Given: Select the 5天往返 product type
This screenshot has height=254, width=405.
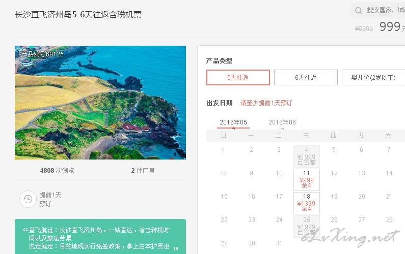Looking at the screenshot, I should pos(238,77).
